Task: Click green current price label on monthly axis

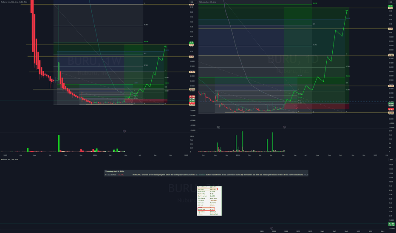Action: [391, 223]
